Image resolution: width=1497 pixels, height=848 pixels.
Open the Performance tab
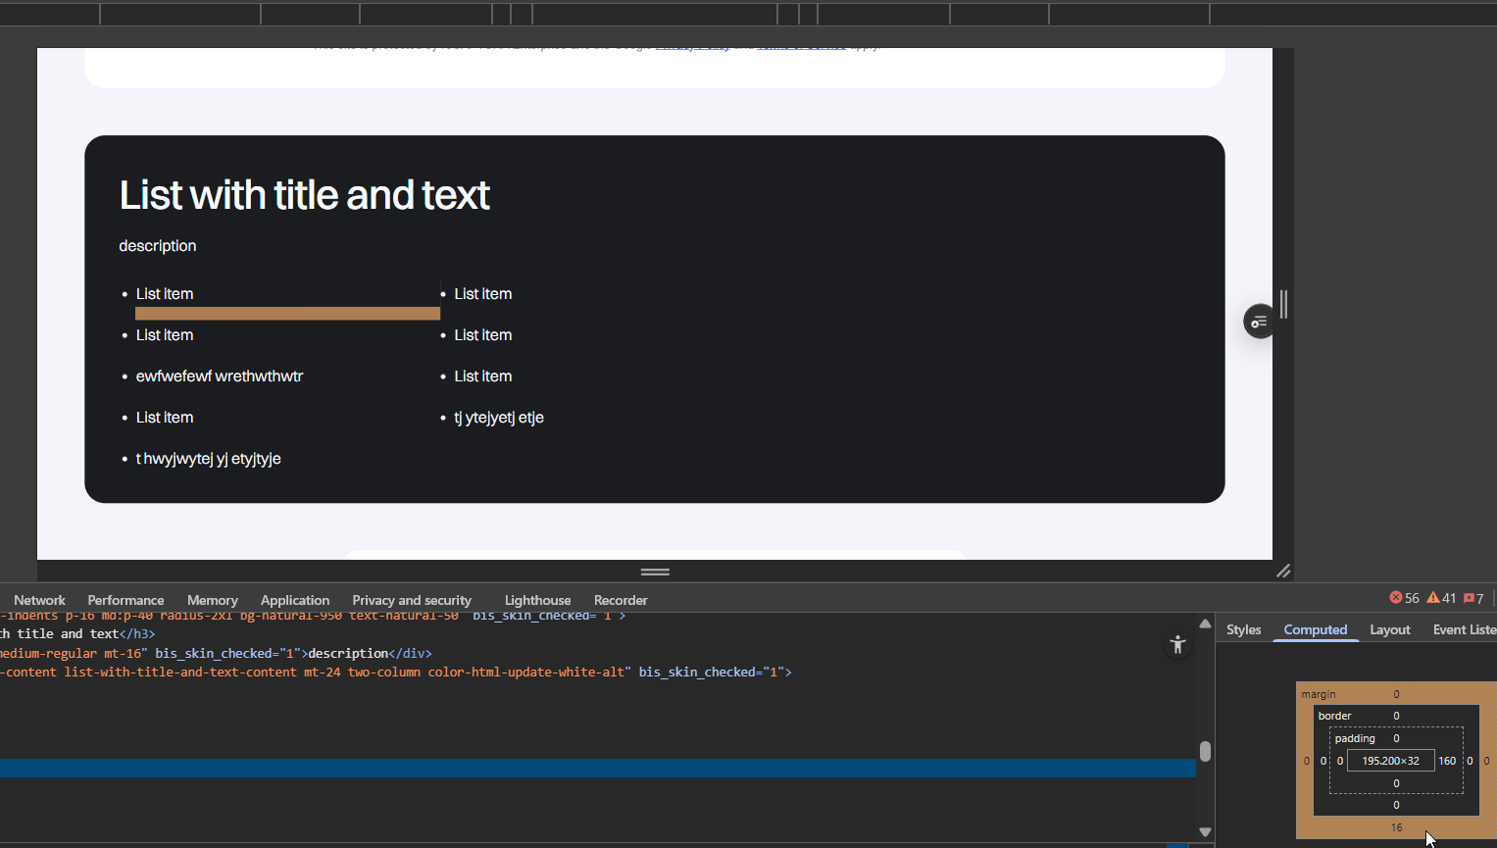[125, 600]
